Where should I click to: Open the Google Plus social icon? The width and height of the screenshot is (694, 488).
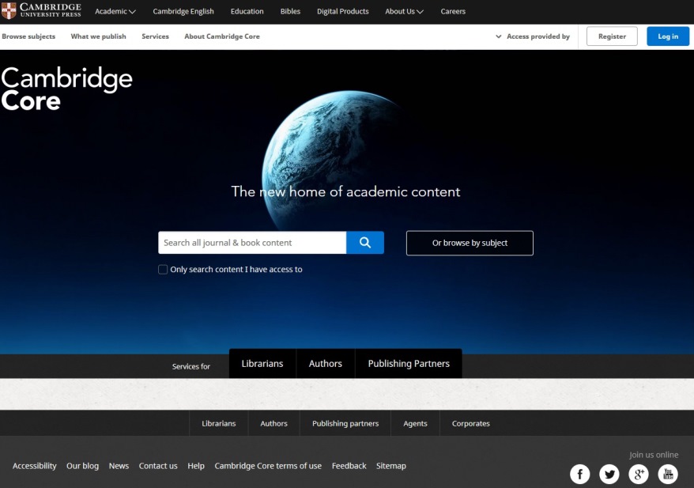[639, 475]
